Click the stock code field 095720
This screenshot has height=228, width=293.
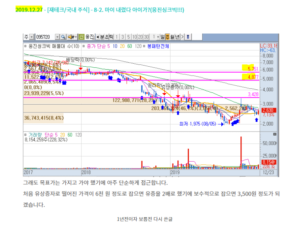(x=45, y=37)
